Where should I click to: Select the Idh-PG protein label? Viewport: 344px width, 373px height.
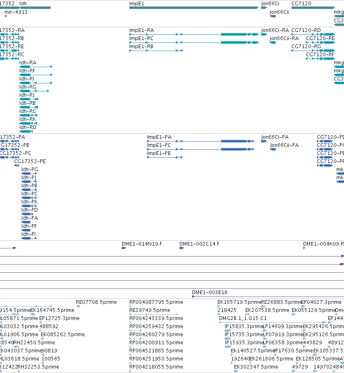30,170
